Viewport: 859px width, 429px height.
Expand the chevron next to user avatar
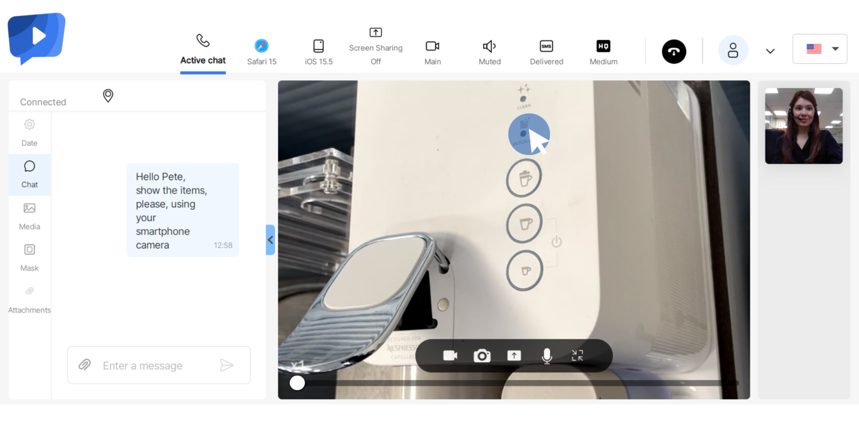770,51
